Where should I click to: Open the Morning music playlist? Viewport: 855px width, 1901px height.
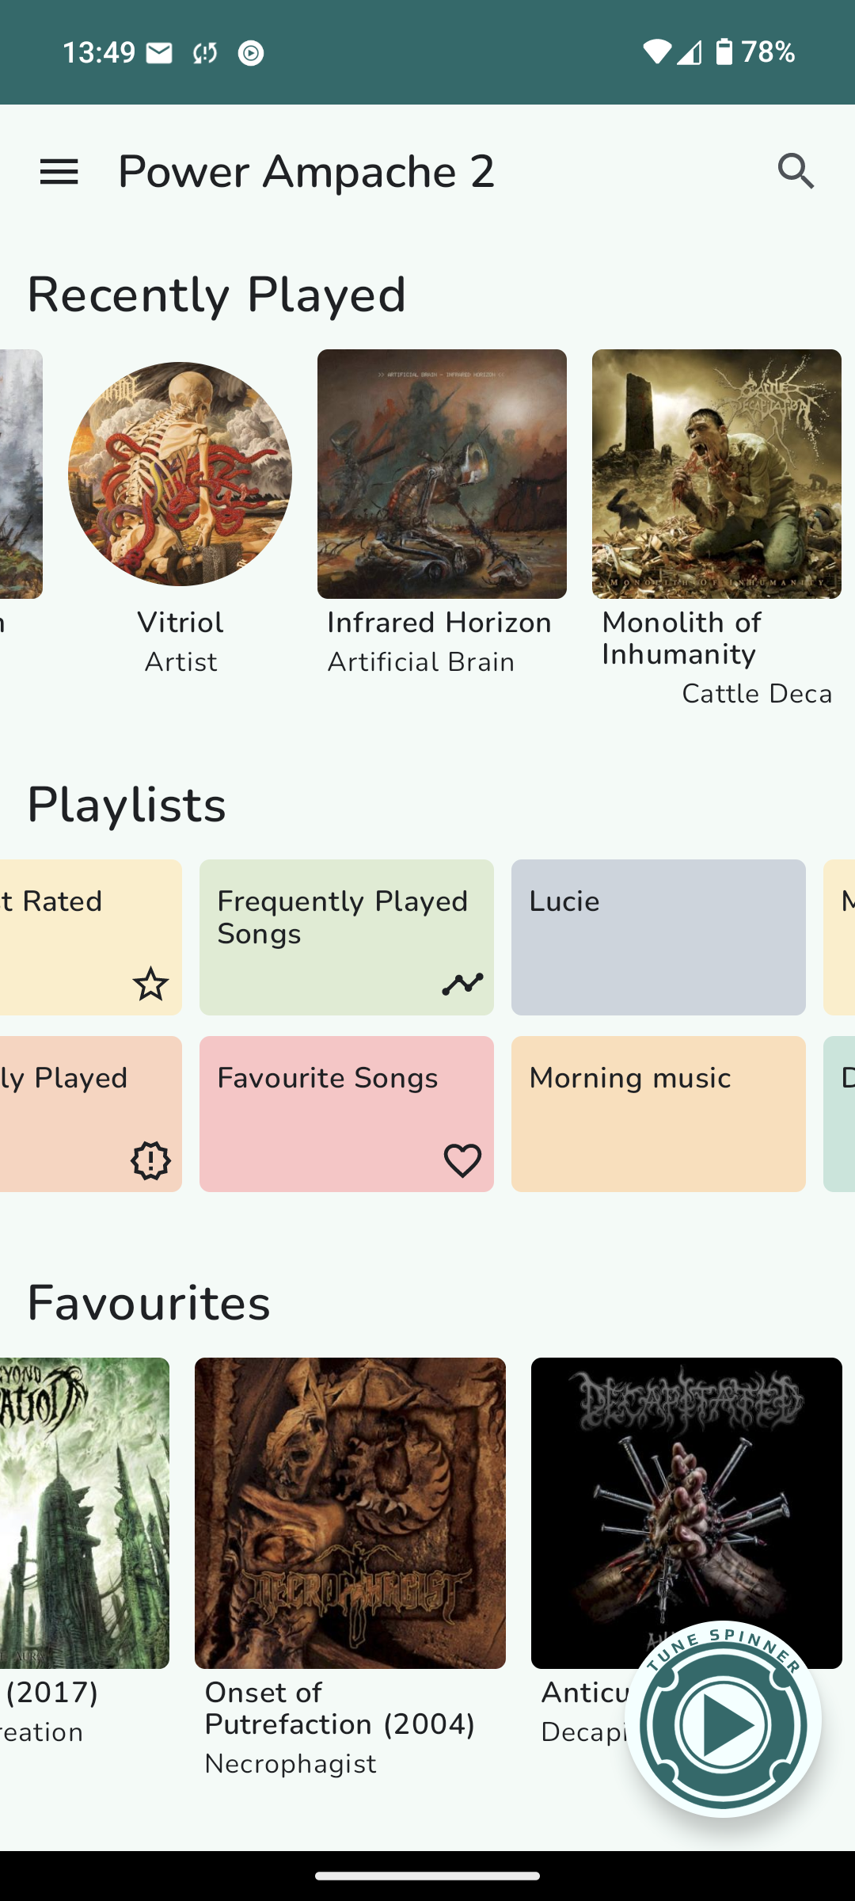pyautogui.click(x=658, y=1114)
